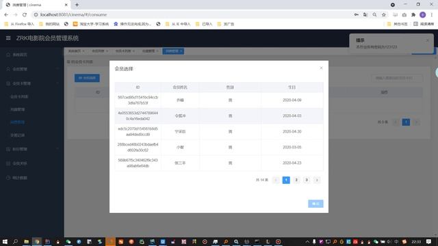The width and height of the screenshot is (438, 246).
Task: Open the Windows notification center icon
Action: click(x=429, y=241)
